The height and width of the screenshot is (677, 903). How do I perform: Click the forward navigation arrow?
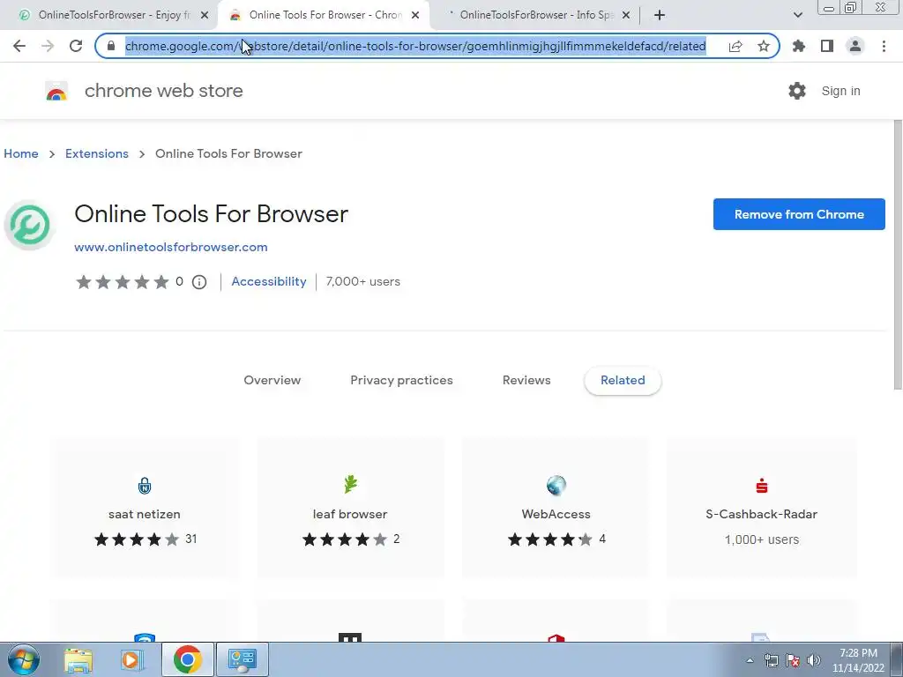coord(48,46)
